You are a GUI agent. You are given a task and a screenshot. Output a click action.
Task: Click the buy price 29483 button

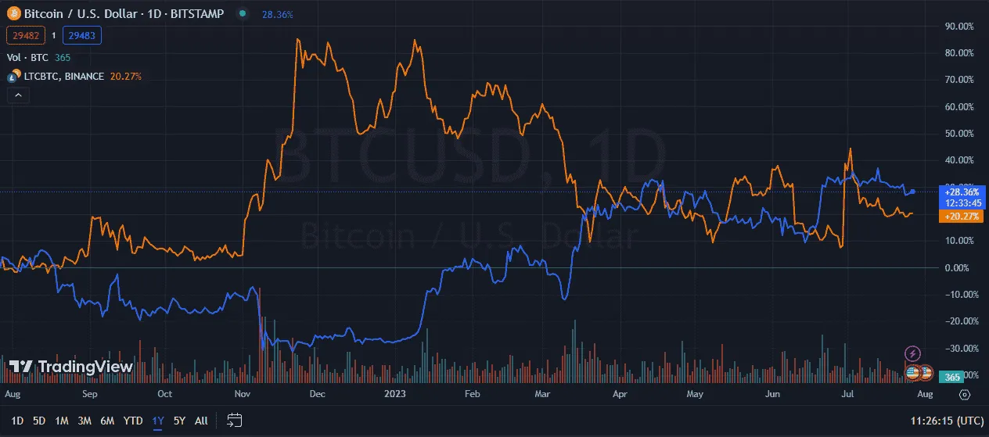[x=82, y=35]
